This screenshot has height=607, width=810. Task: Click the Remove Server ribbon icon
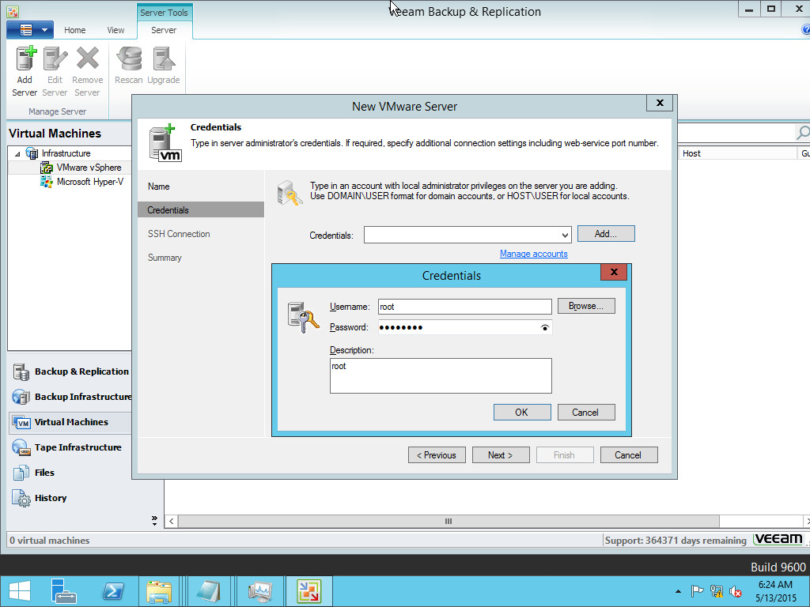click(x=87, y=72)
